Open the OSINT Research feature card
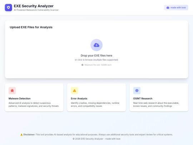Screen dimensions: 193x145 pyautogui.click(x=159, y=97)
